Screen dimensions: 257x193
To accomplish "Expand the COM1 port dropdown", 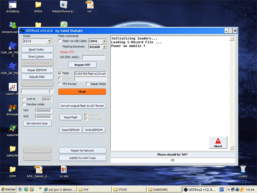I will point(104,41).
